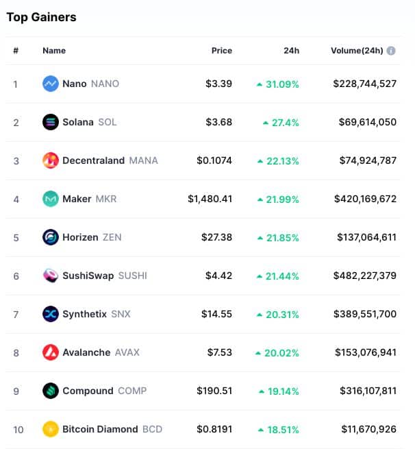Click the Synthetix SNX logo icon
The width and height of the screenshot is (415, 449).
click(x=51, y=314)
